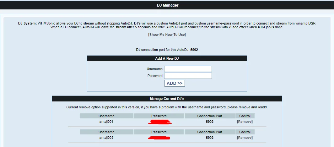Screen dimensions: 334x147
Task: Remove the DJ antdj002
Action: (x=245, y=138)
